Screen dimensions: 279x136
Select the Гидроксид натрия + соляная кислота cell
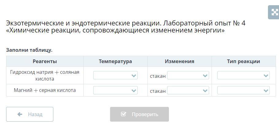(x=45, y=75)
